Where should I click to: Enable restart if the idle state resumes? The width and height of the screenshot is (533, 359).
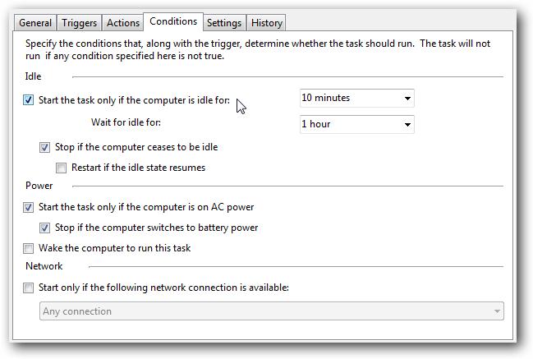pyautogui.click(x=62, y=168)
